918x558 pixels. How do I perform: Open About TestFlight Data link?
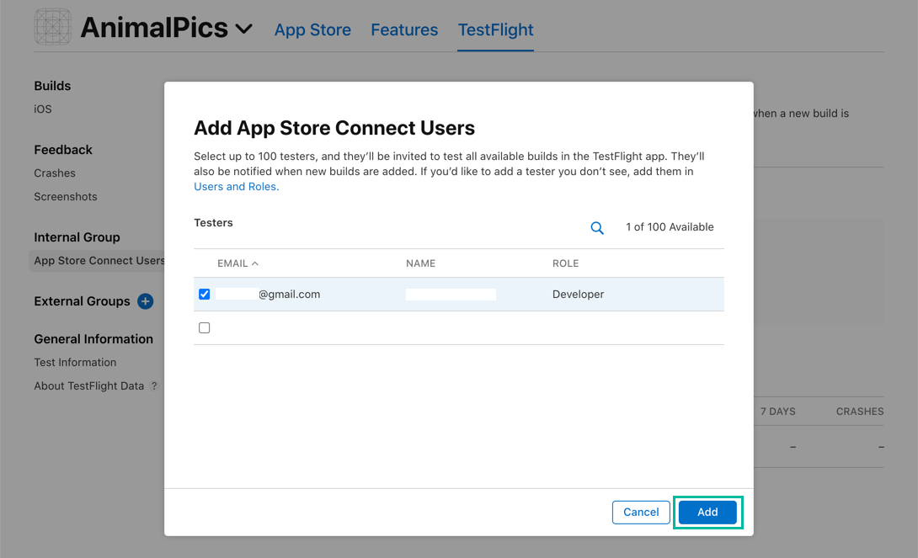[89, 386]
